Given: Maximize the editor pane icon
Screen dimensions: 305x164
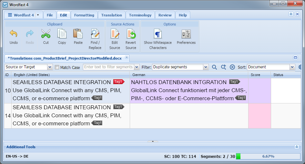Looking at the screenshot, I should (x=295, y=57).
